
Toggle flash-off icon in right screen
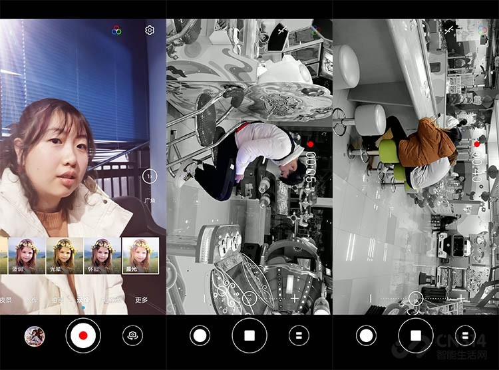pos(449,30)
